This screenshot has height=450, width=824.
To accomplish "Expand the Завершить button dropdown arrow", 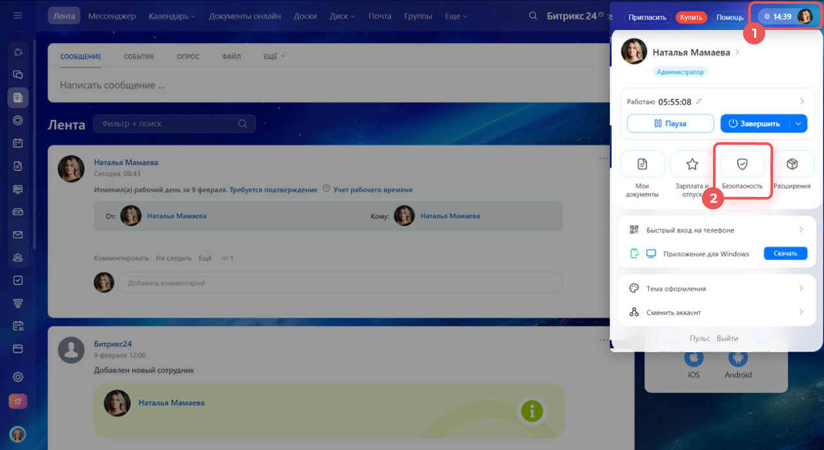I will (x=799, y=123).
